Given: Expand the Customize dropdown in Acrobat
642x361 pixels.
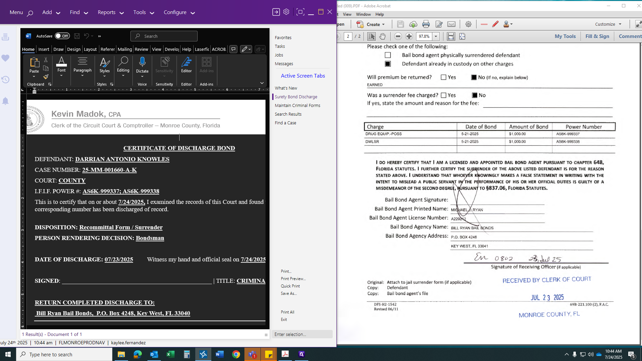Looking at the screenshot, I should pyautogui.click(x=608, y=24).
